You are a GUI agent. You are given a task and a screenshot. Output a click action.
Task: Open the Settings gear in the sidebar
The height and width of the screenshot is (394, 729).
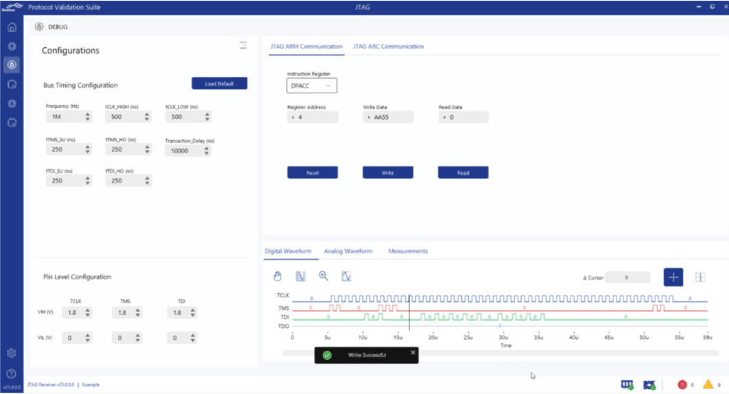pyautogui.click(x=12, y=353)
